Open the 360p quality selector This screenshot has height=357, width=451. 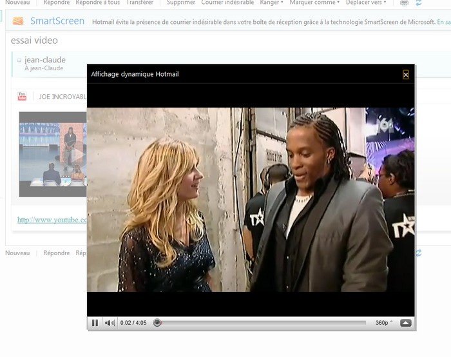click(x=384, y=323)
